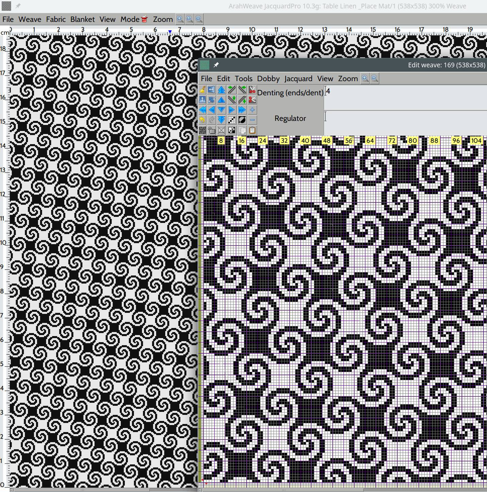Click the open padlock icon
Screen dimensions: 487x492
tap(211, 130)
